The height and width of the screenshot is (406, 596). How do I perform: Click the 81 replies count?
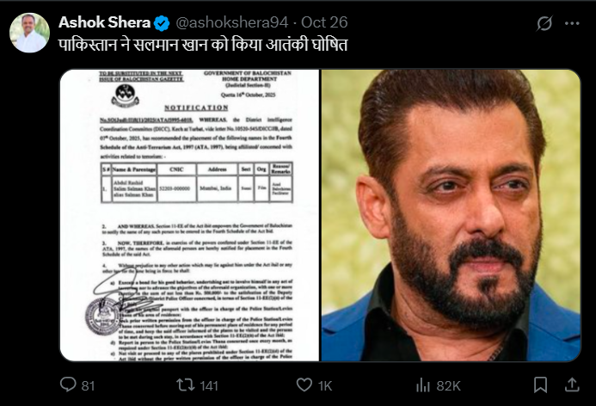click(x=88, y=386)
